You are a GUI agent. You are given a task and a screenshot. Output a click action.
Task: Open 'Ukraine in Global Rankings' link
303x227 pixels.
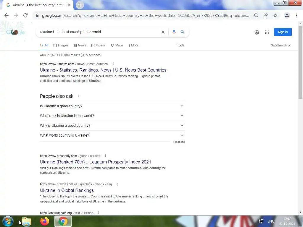(x=67, y=190)
